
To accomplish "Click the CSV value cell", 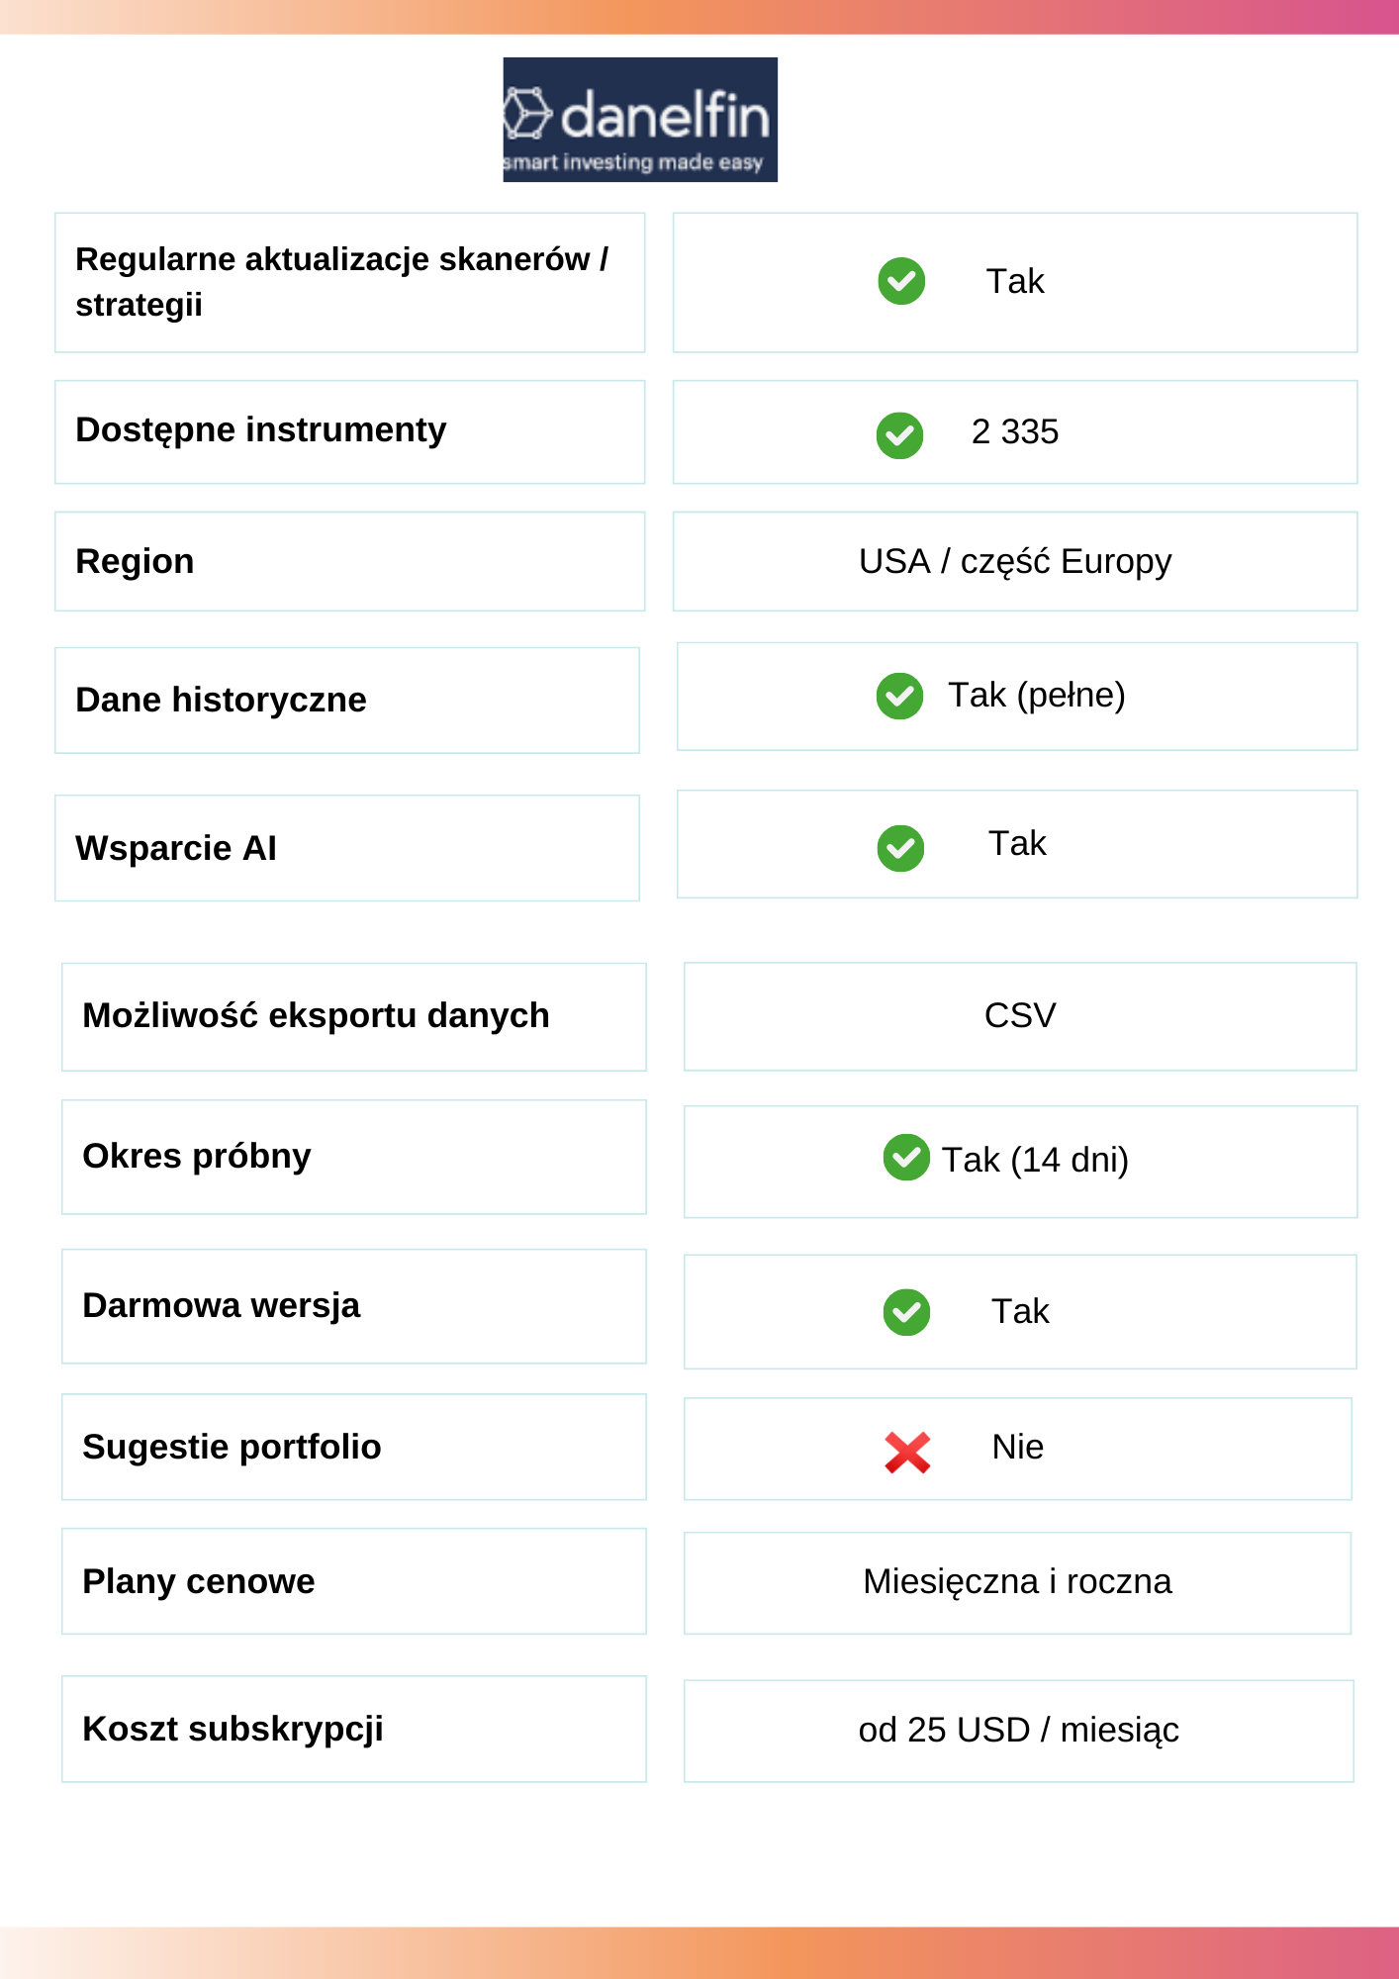I will point(1020,1016).
